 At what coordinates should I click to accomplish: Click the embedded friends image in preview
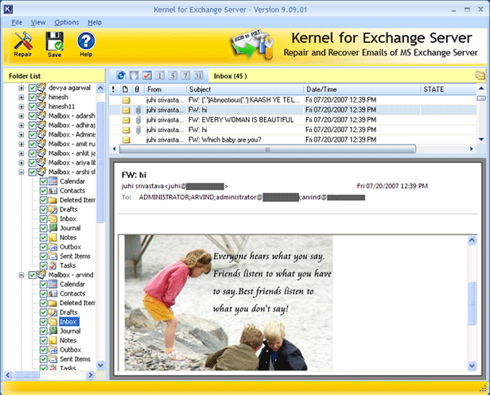click(x=229, y=303)
